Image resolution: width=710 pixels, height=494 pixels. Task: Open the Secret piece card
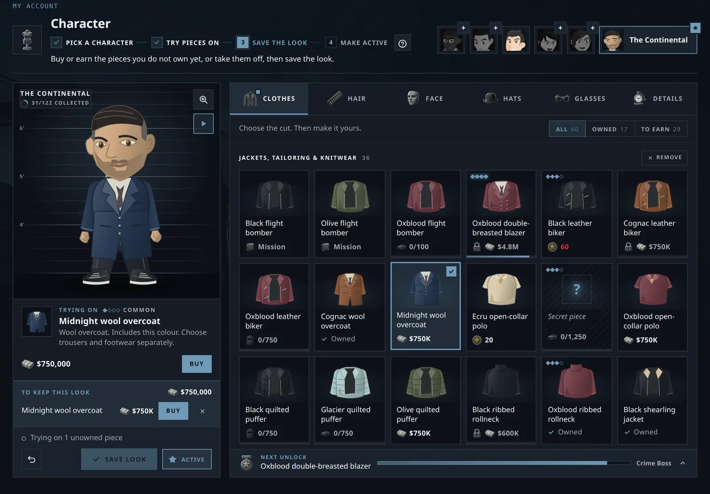click(x=577, y=307)
